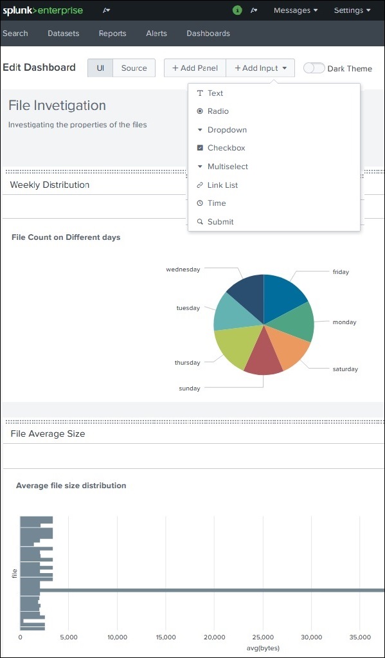Switch to UI editing mode

(x=100, y=67)
